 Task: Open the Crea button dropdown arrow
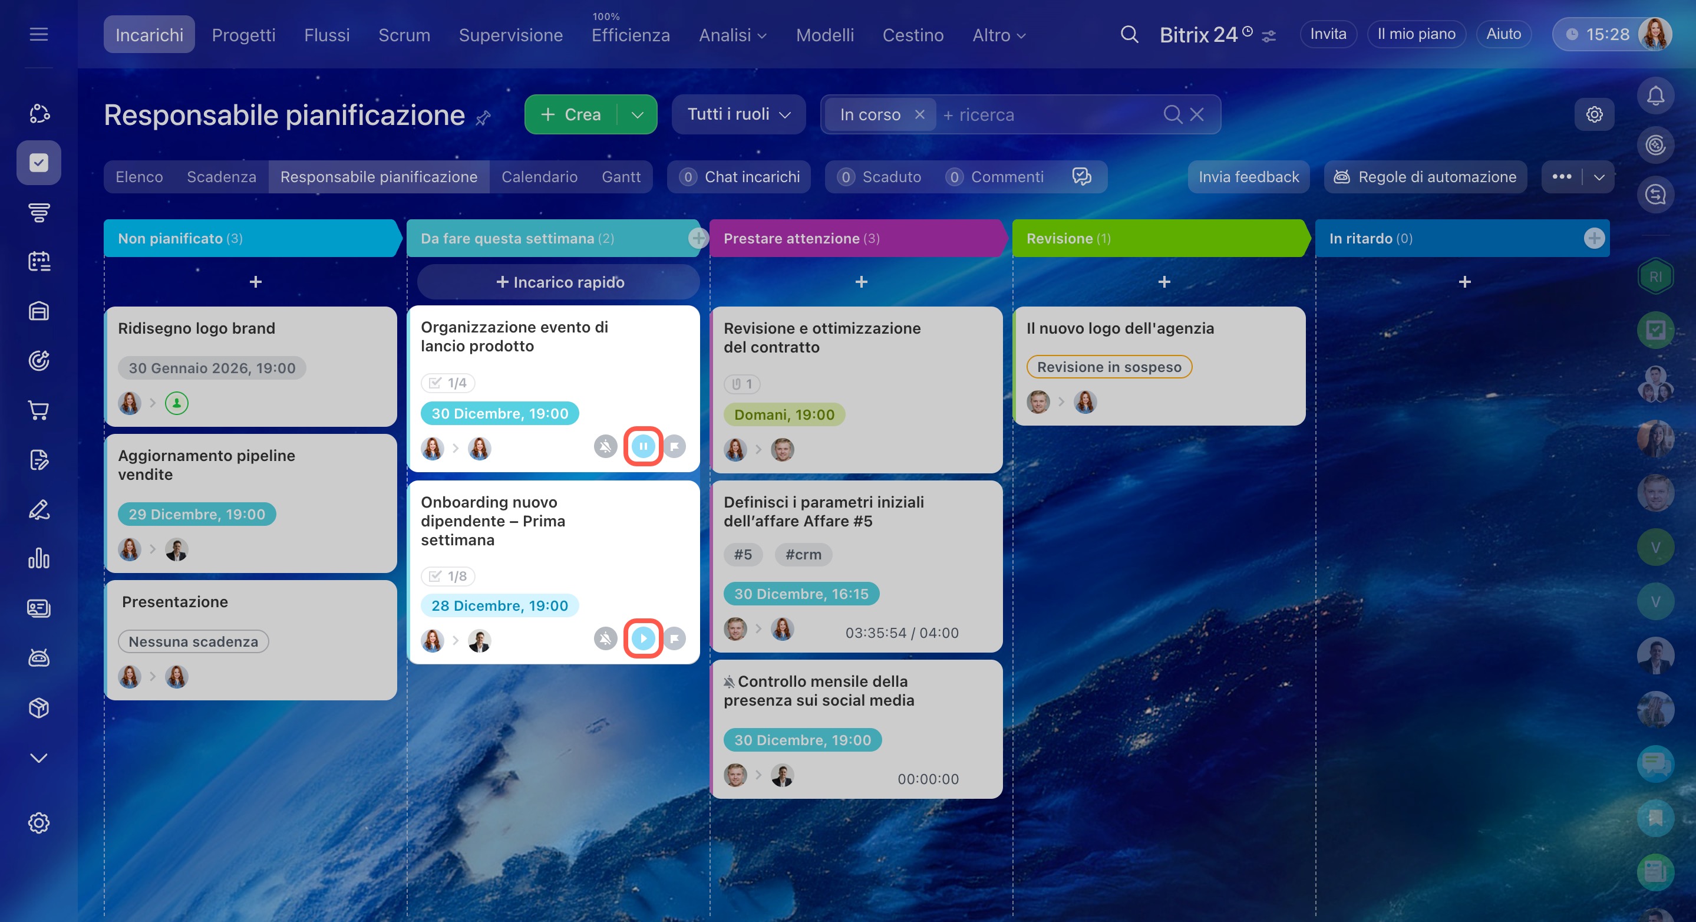point(636,114)
